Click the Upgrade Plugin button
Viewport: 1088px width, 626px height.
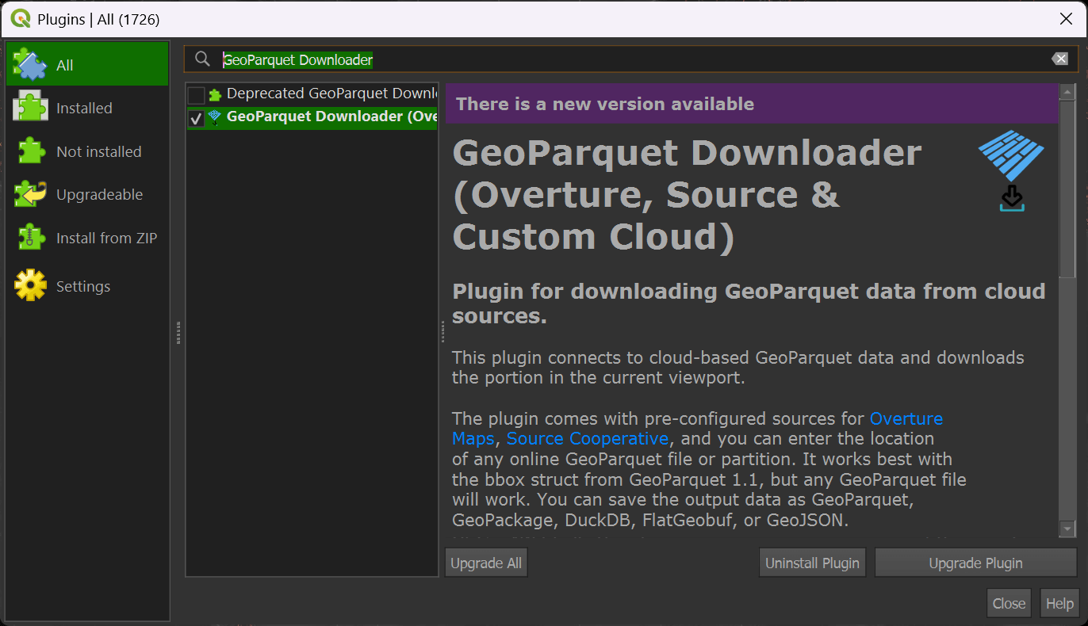pyautogui.click(x=975, y=563)
